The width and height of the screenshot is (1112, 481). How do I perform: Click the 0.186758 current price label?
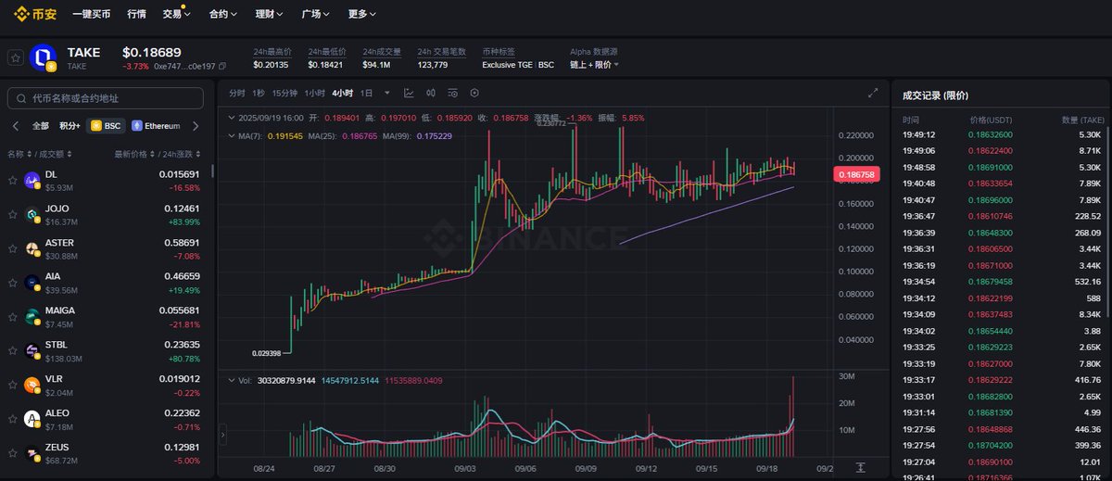pyautogui.click(x=856, y=173)
